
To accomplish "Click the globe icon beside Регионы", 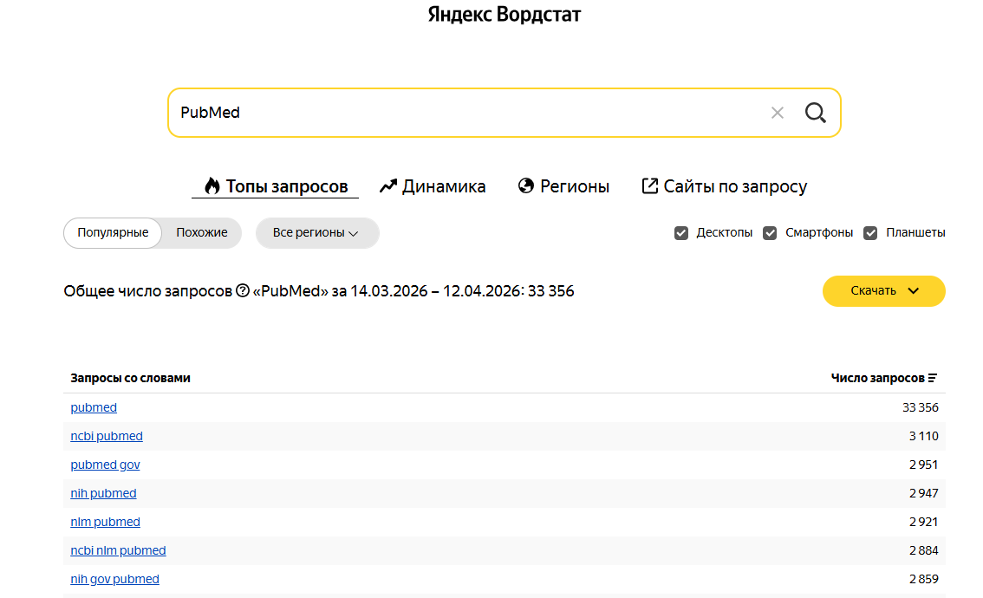I will [526, 185].
